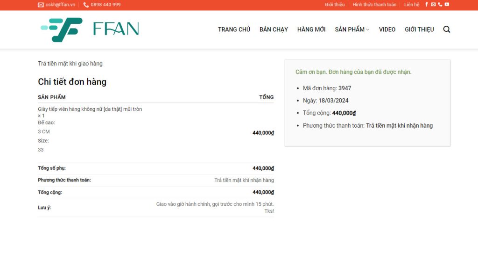Click the top bar Giới thiệu link
Image resolution: width=478 pixels, height=253 pixels.
[x=335, y=5]
